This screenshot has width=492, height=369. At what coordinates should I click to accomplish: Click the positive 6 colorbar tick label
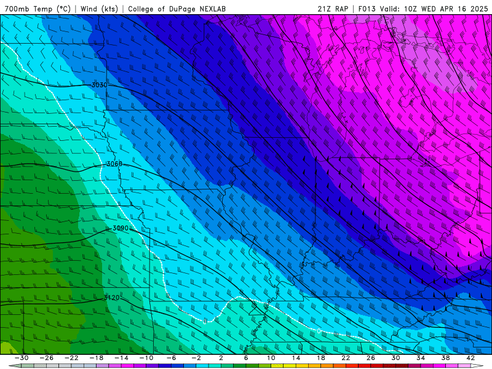[x=246, y=358]
